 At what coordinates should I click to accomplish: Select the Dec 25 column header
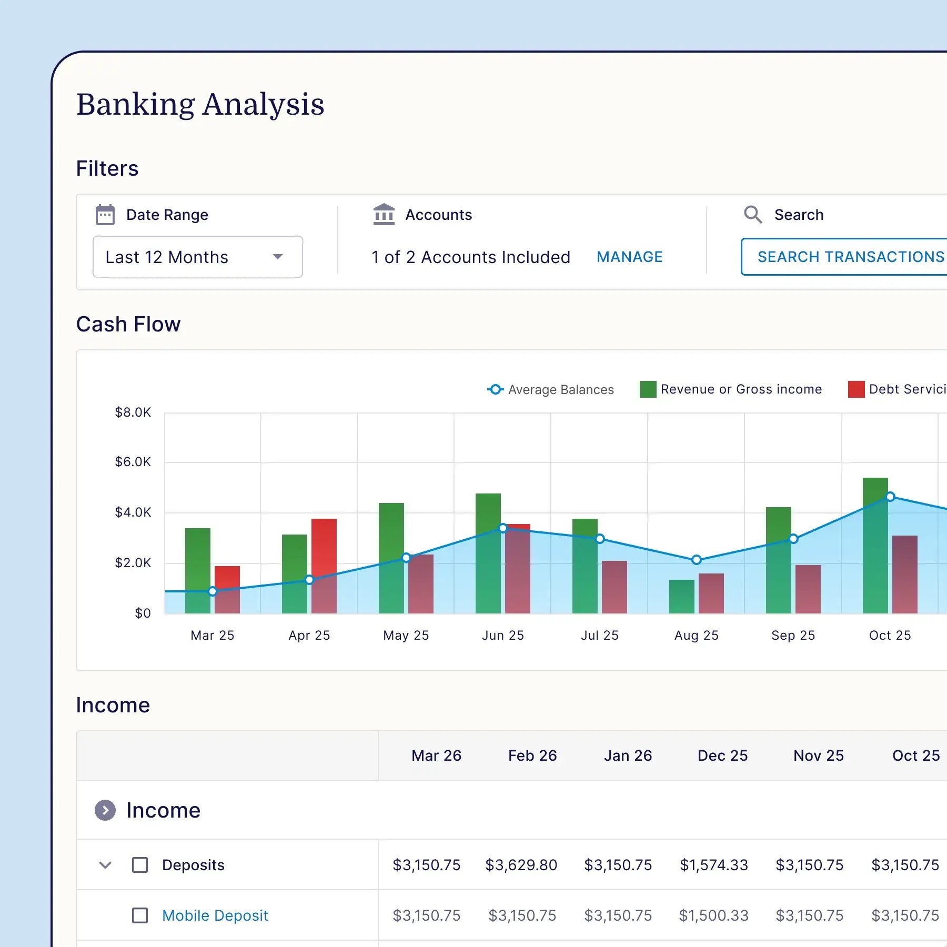coord(722,755)
